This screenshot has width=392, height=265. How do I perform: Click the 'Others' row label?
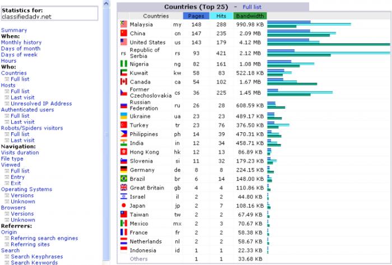pos(139,259)
